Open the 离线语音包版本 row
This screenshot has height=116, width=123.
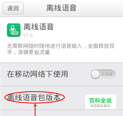pos(61,98)
